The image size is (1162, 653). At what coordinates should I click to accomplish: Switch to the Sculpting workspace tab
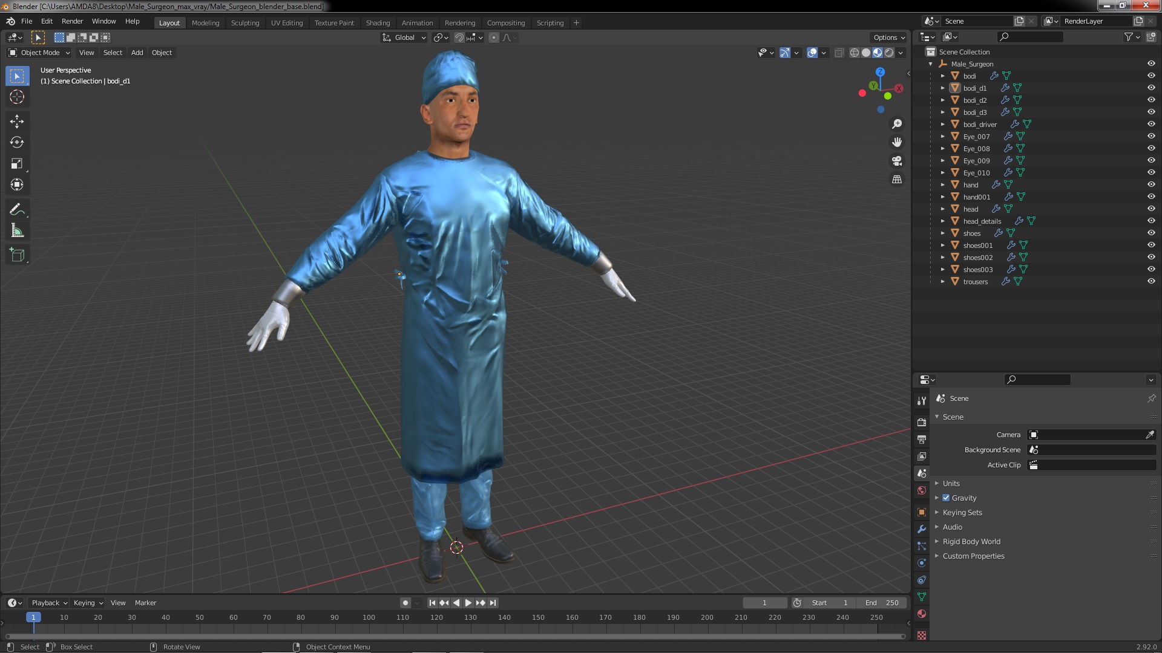(x=245, y=23)
